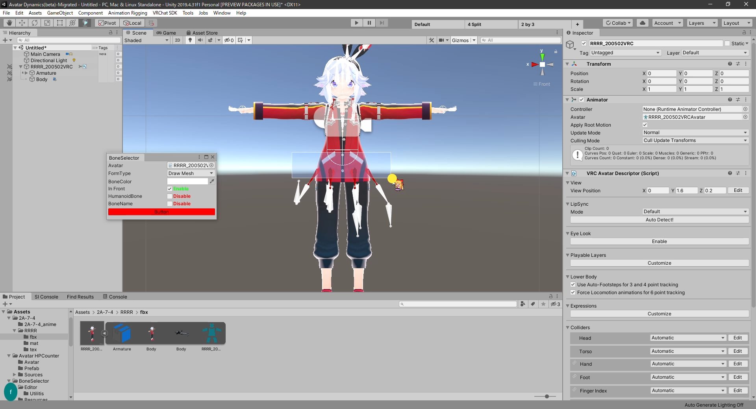The height and width of the screenshot is (409, 756).
Task: Uncheck the In Front checkbox
Action: [x=170, y=189]
